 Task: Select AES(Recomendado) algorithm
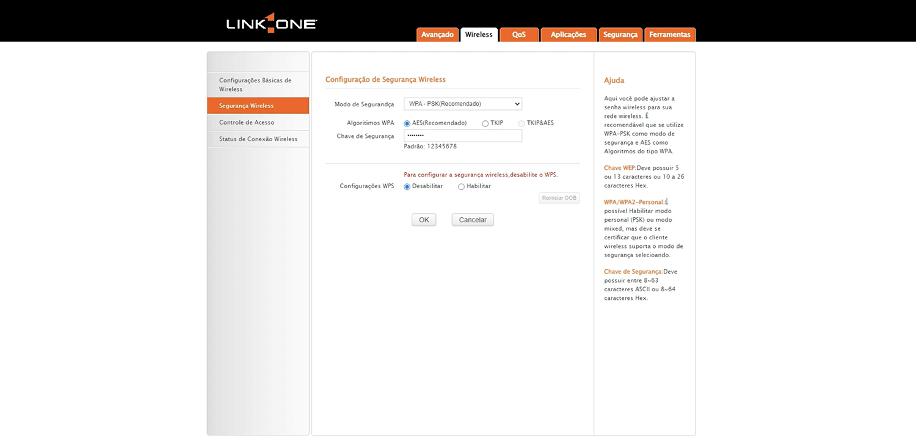(x=407, y=123)
